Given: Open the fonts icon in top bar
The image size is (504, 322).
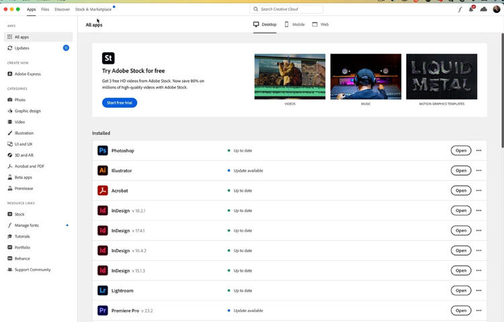Looking at the screenshot, I should point(460,9).
